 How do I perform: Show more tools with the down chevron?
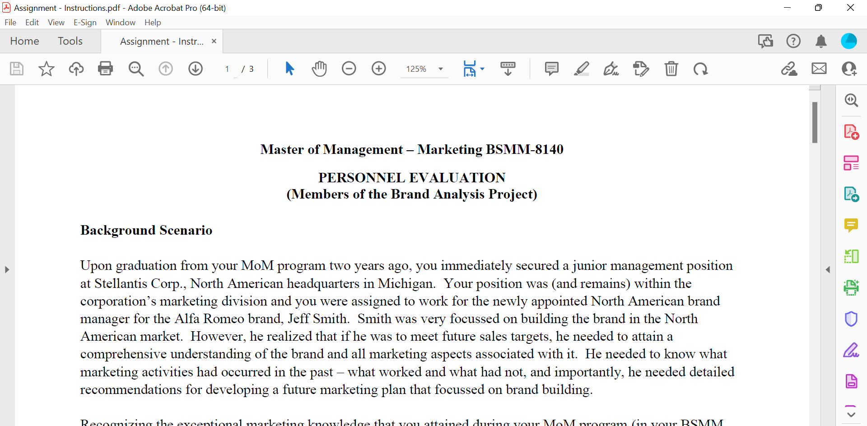pos(851,414)
